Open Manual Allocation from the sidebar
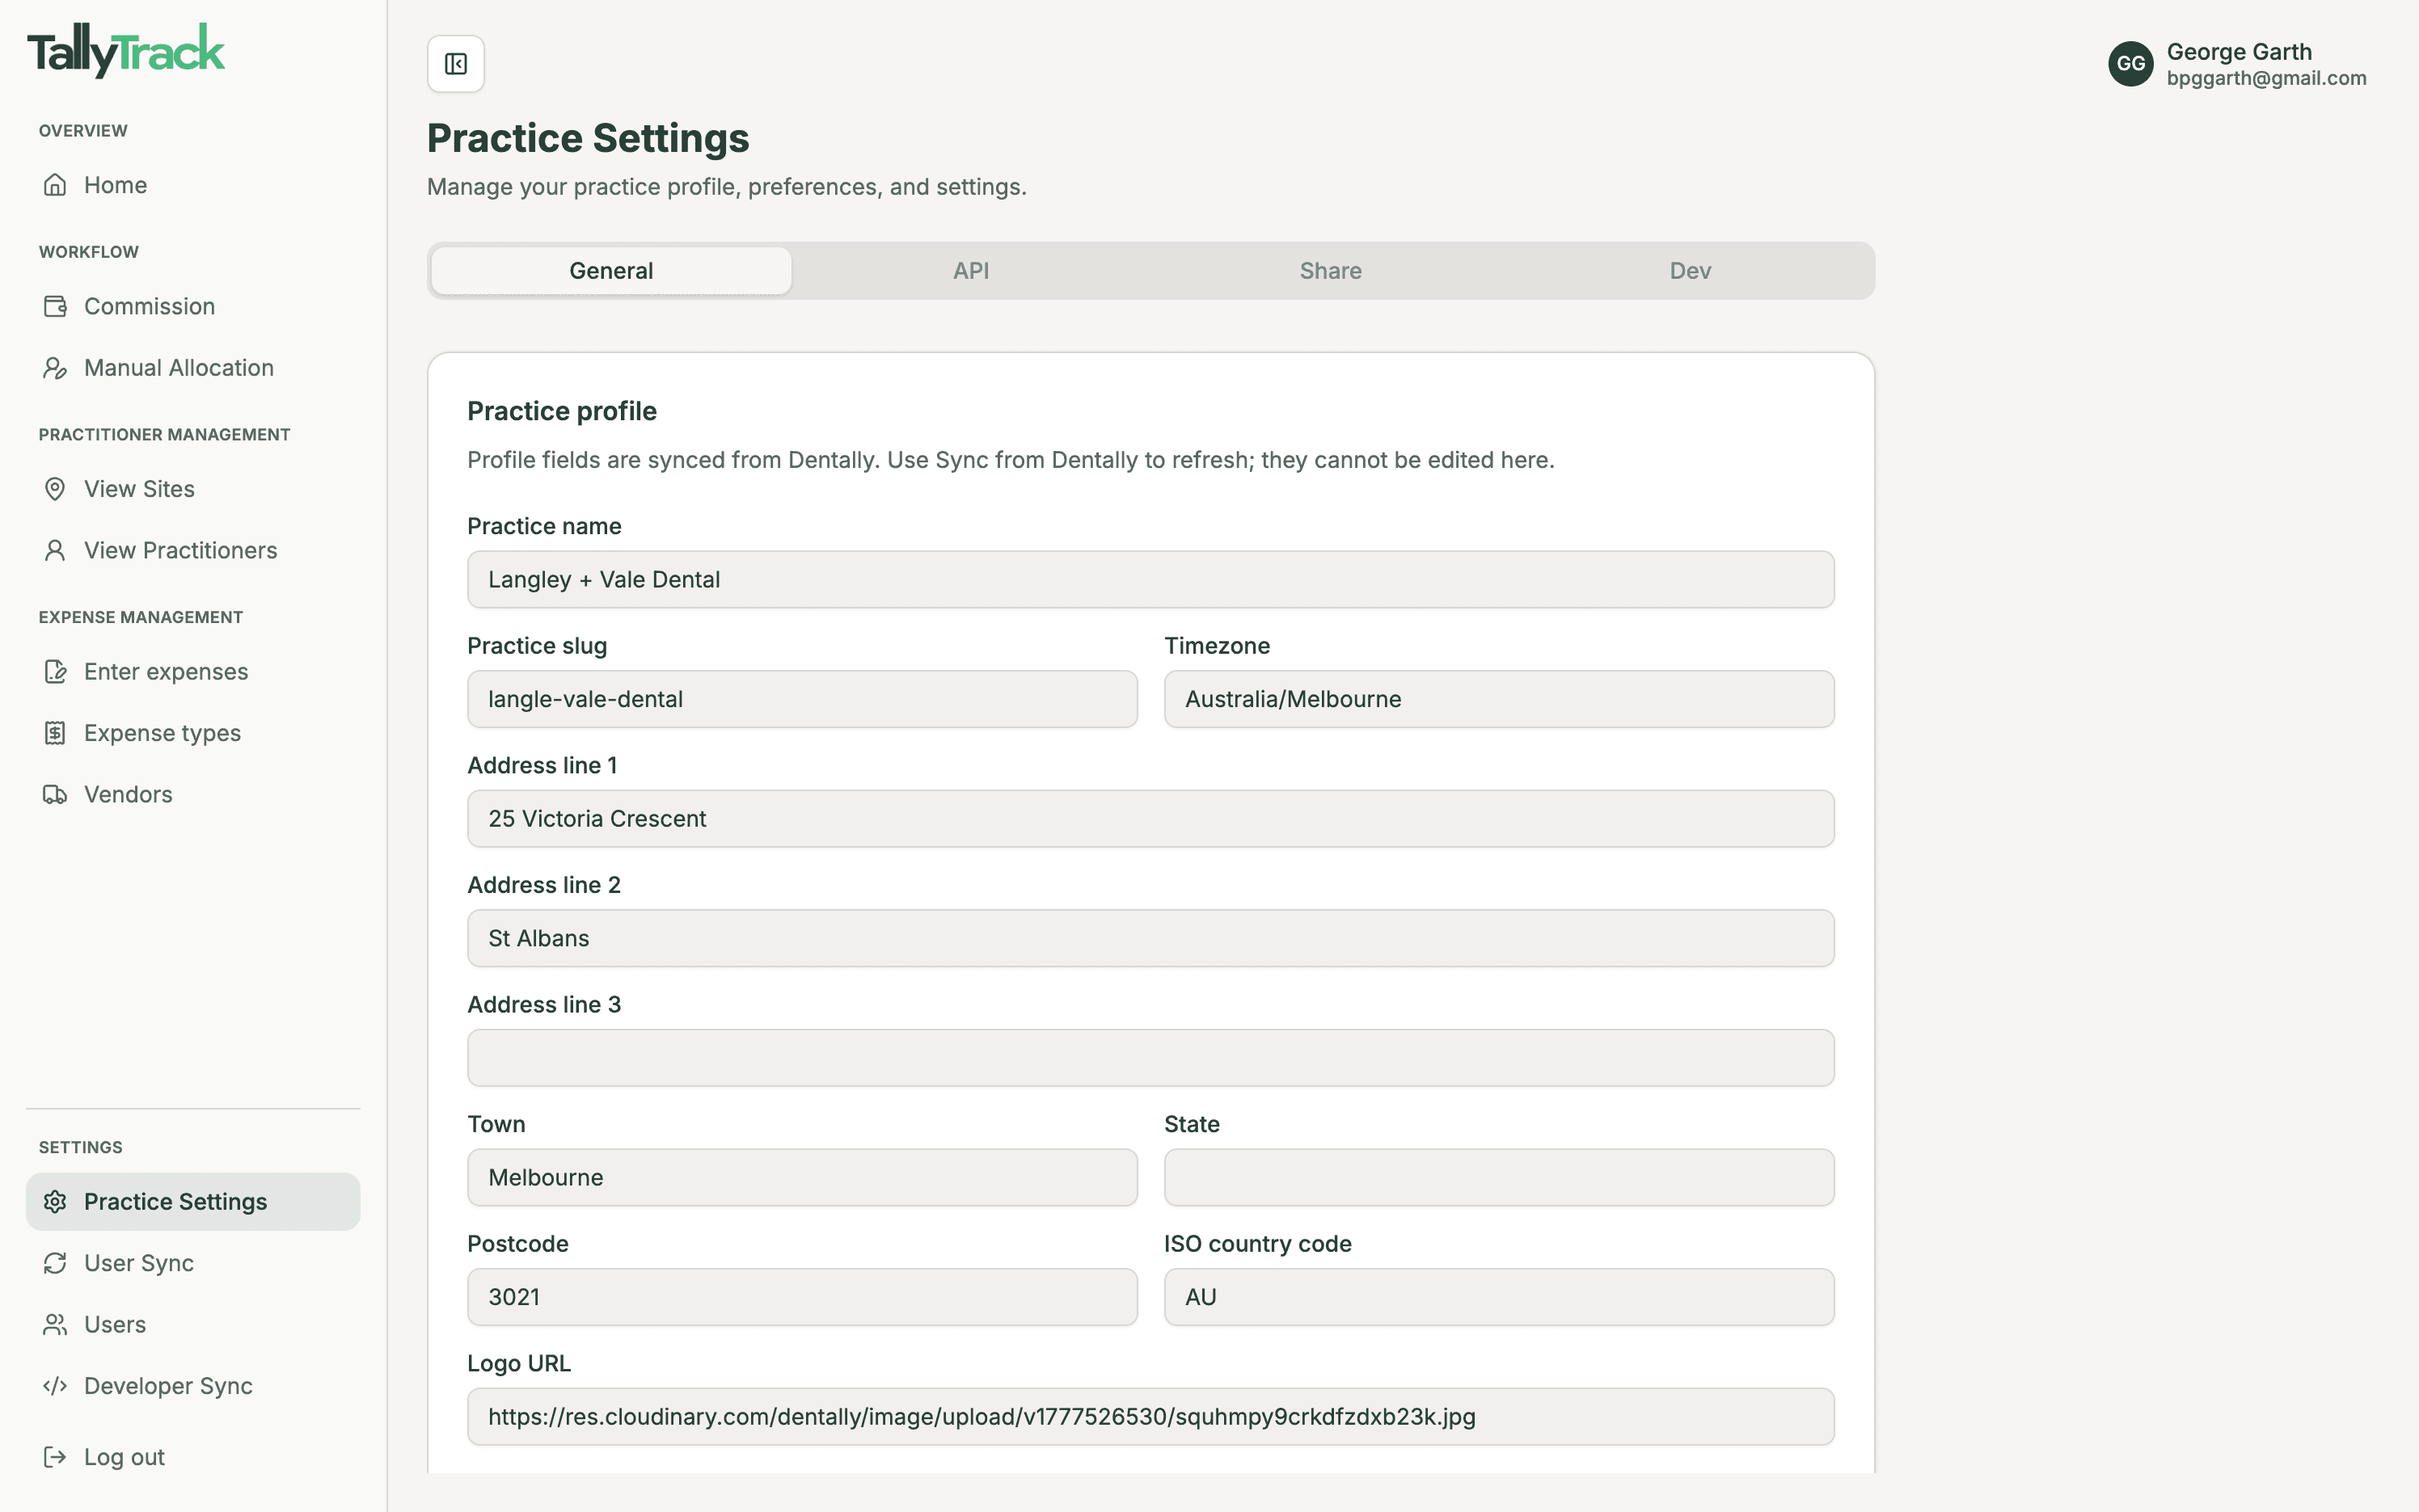This screenshot has width=2419, height=1512. pos(193,368)
